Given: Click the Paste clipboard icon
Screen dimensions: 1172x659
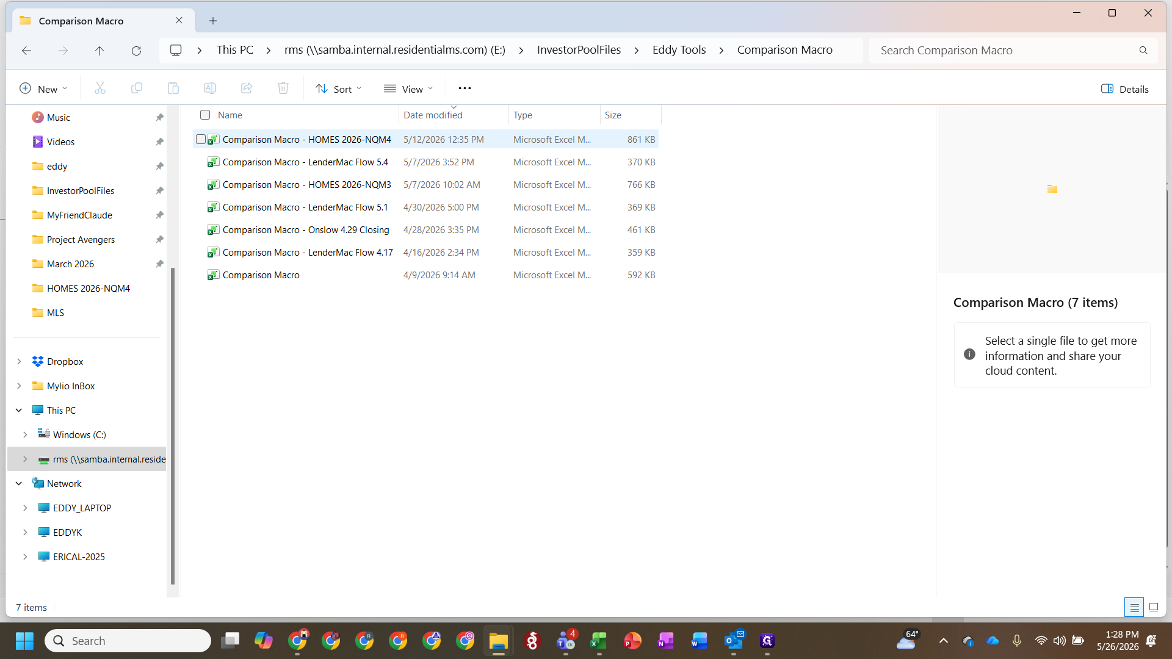Looking at the screenshot, I should click(x=173, y=88).
